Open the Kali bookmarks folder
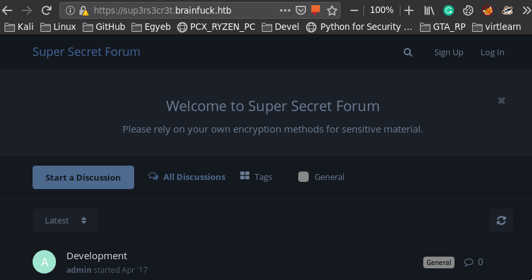532x280 pixels. point(20,27)
